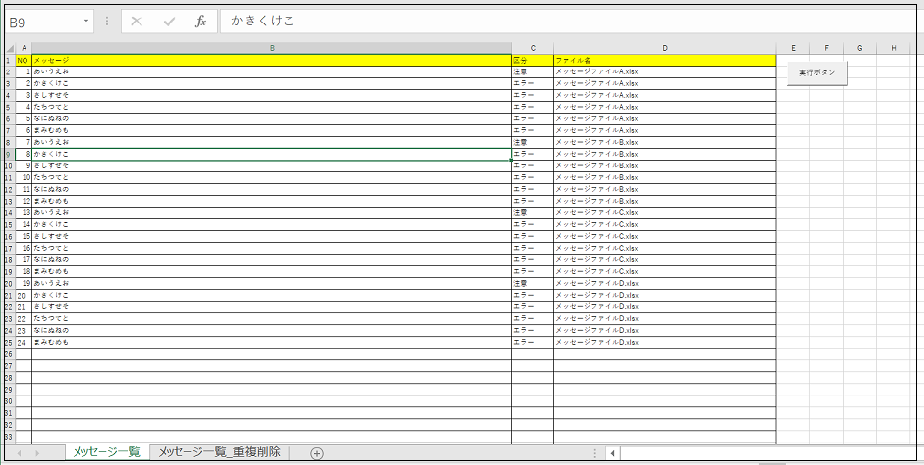This screenshot has height=465, width=924.
Task: Click あいうえお cell in row 8
Action: 272,142
